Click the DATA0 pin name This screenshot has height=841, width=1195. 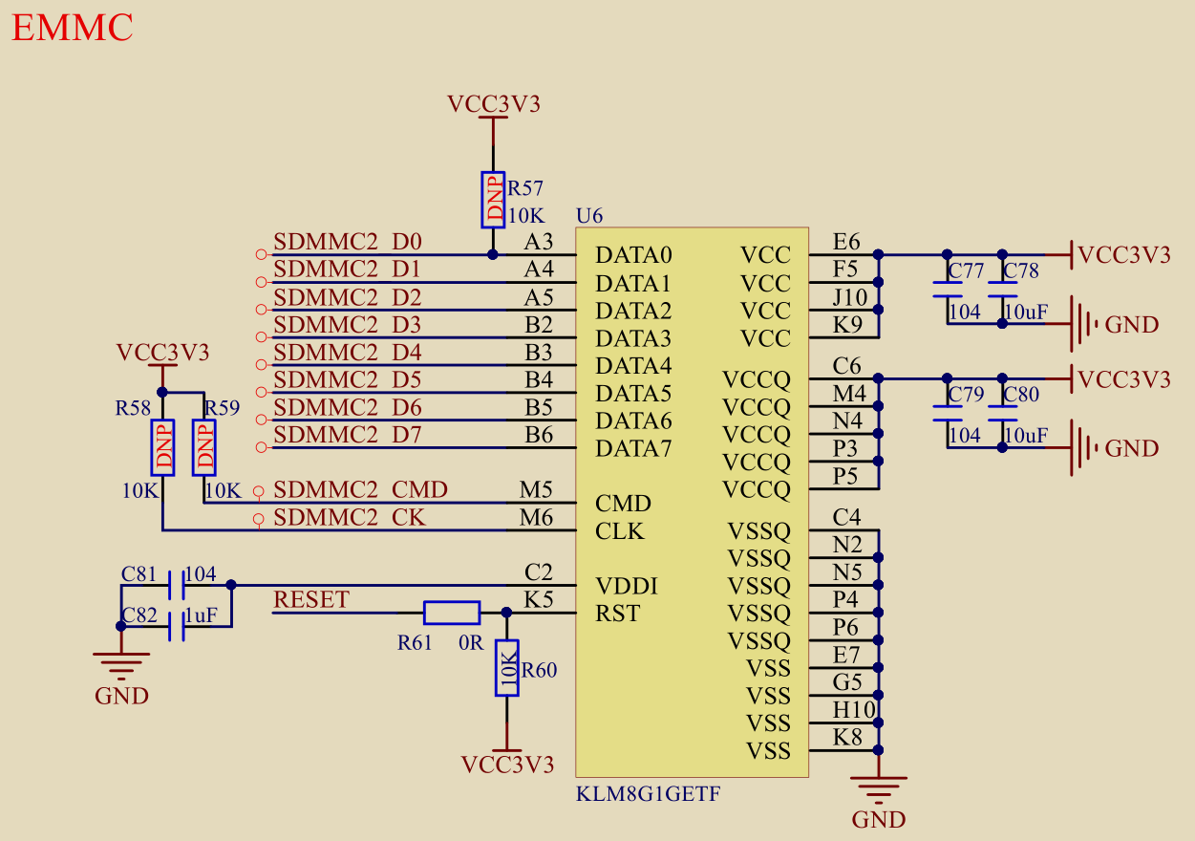pyautogui.click(x=634, y=256)
